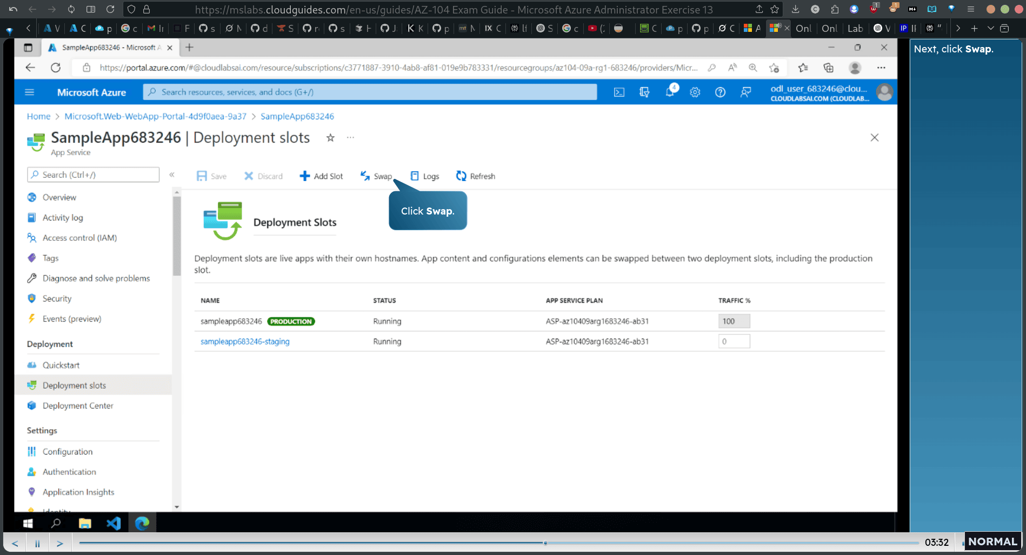Open the Azure portal hamburger menu
The image size is (1026, 555).
click(30, 92)
